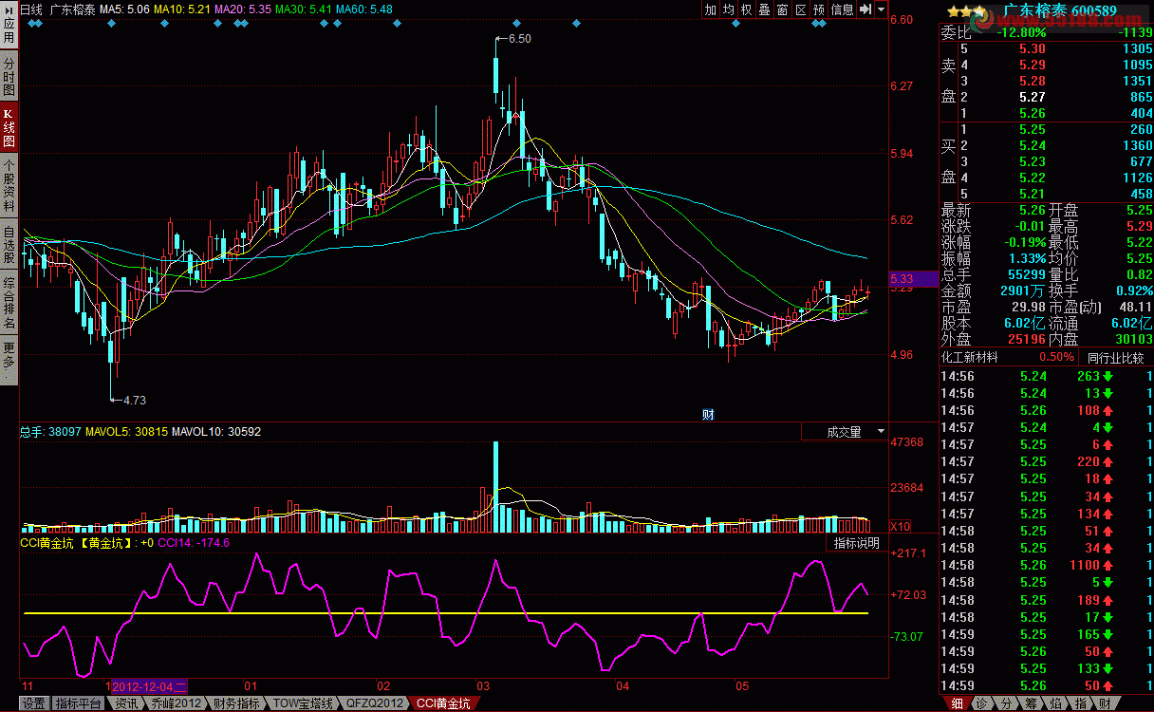
Task: Click the 同行业比较 button
Action: [1115, 357]
